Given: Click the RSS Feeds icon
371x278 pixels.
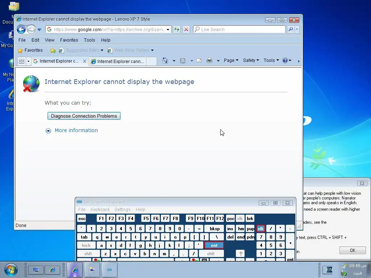Looking at the screenshot, I should click(183, 61).
